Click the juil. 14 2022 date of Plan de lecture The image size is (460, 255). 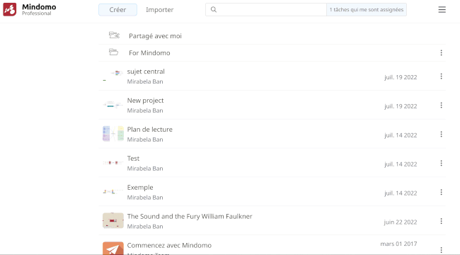(x=401, y=135)
